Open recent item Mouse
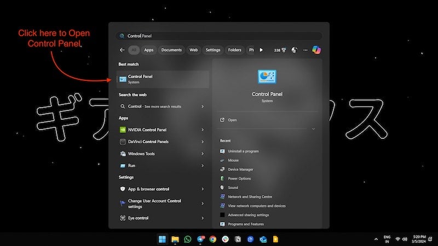The width and height of the screenshot is (438, 246). click(233, 160)
